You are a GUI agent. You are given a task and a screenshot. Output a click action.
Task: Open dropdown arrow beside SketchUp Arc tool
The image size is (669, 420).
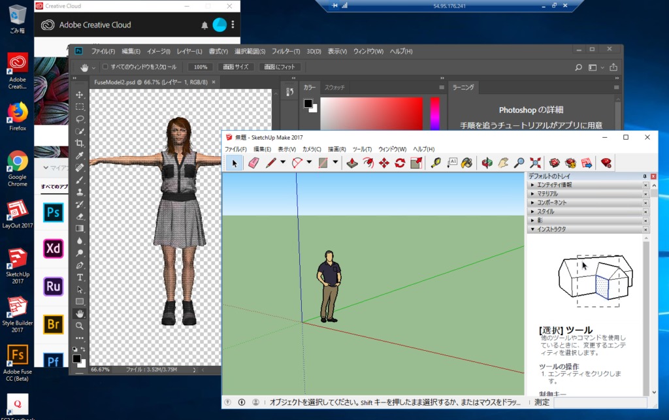[x=309, y=162]
